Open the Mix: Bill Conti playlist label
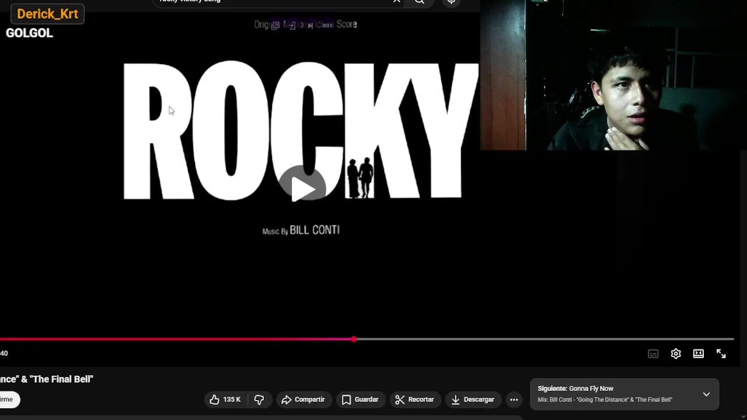The image size is (747, 420). 605,400
